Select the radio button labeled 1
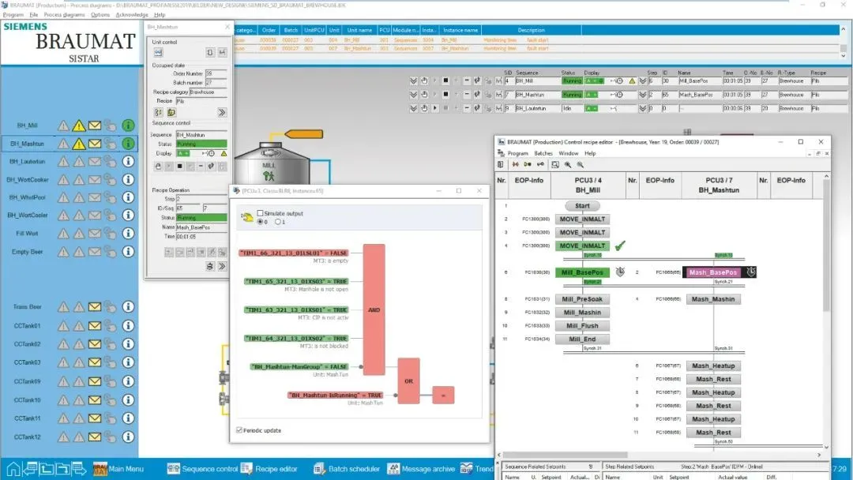853x480 pixels. click(276, 222)
